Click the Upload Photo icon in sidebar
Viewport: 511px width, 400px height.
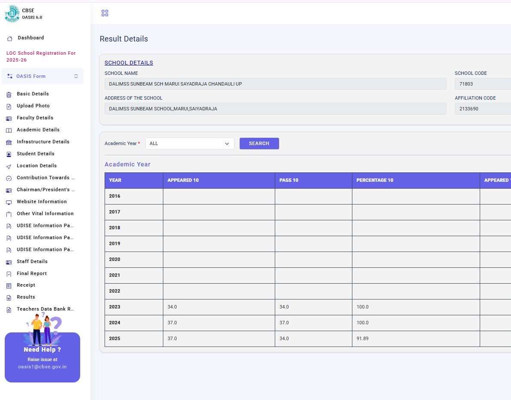click(x=9, y=106)
